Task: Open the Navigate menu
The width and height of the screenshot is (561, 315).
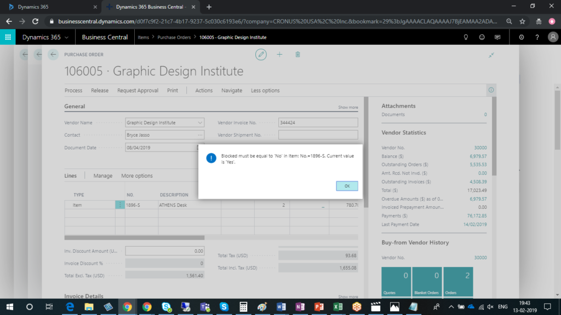Action: point(231,91)
